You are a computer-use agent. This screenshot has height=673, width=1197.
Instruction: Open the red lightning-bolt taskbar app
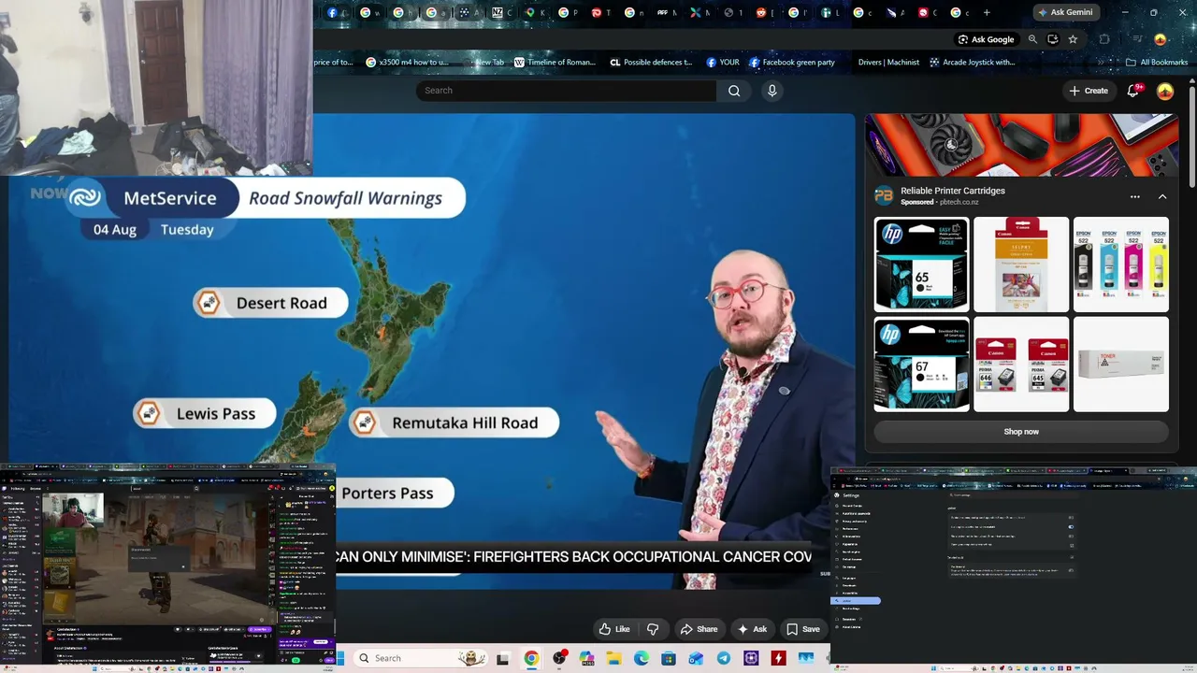tap(779, 658)
